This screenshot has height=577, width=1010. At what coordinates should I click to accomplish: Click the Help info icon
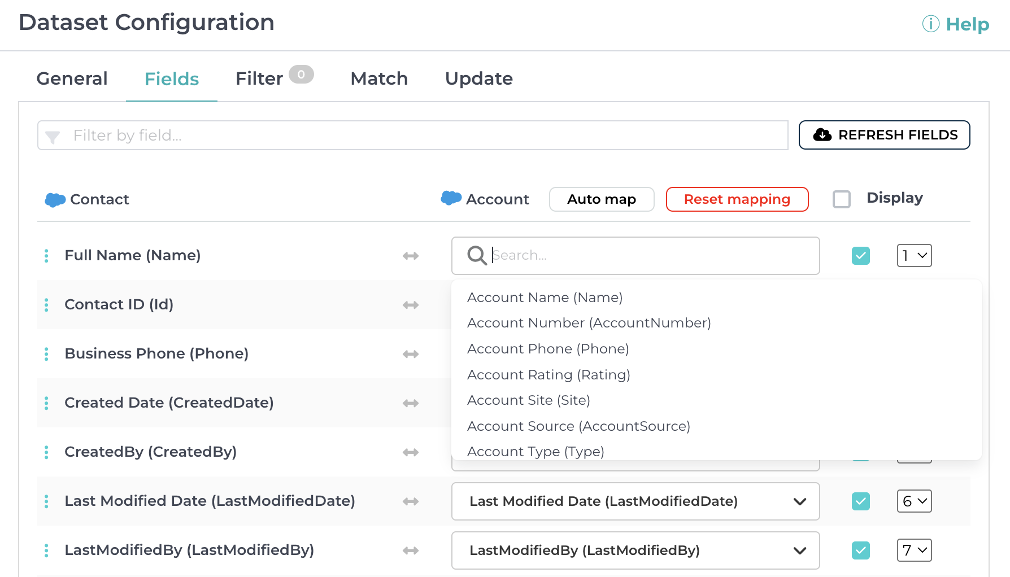(x=930, y=24)
